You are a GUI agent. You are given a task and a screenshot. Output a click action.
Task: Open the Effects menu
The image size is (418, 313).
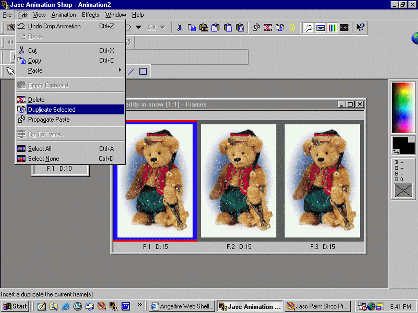pos(90,15)
